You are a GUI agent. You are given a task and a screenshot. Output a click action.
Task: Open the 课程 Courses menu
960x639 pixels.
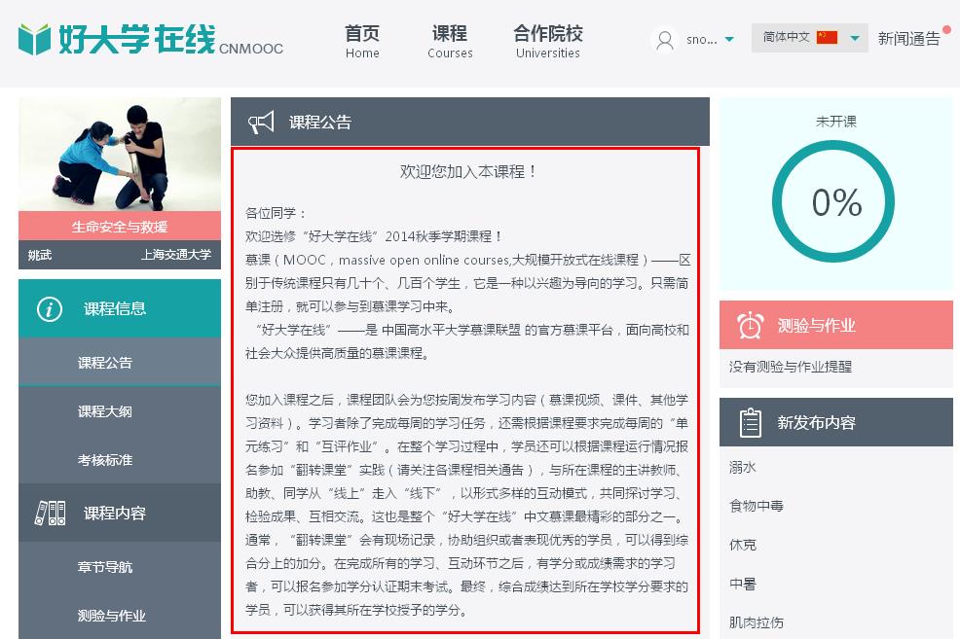pyautogui.click(x=450, y=41)
